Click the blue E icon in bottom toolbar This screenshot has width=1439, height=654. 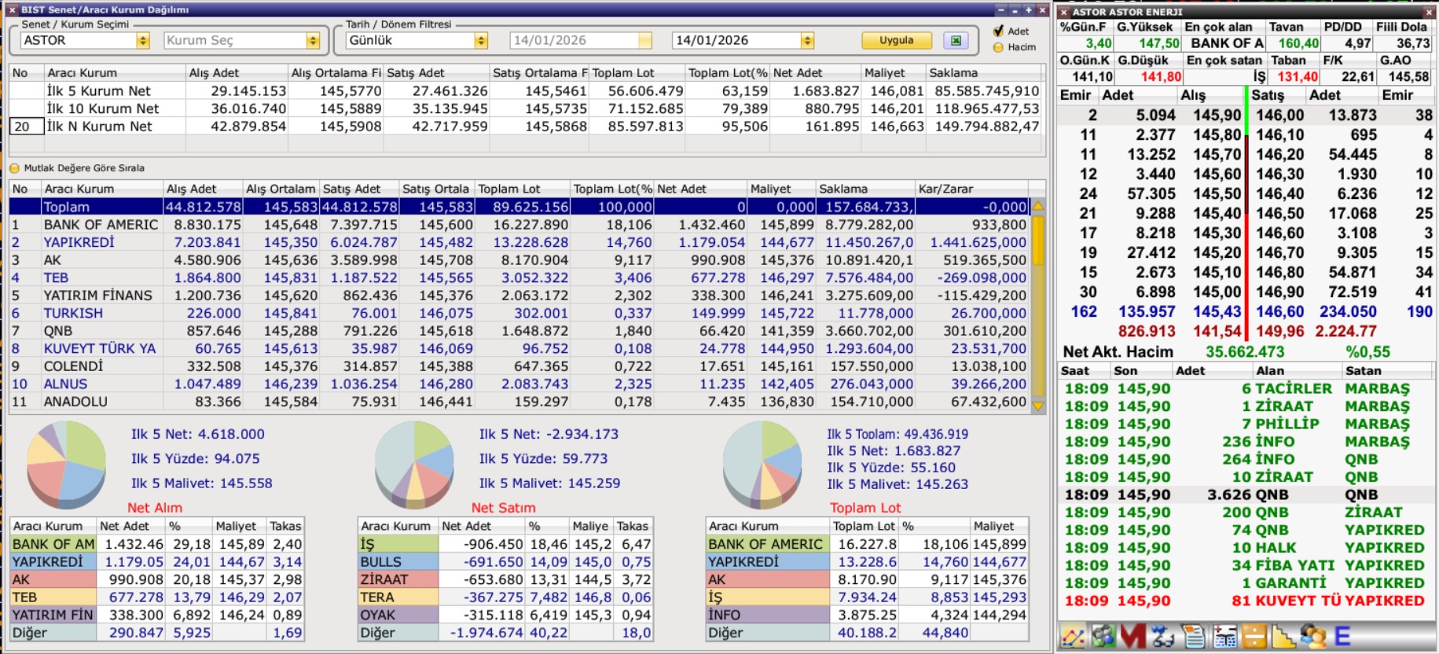pos(1342,636)
